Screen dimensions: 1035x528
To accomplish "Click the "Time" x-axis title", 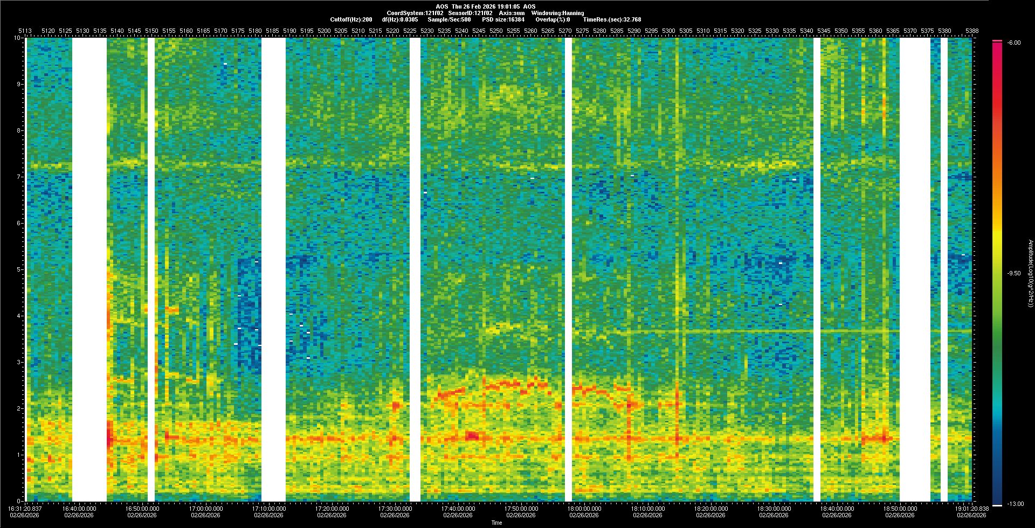I will 496,523.
